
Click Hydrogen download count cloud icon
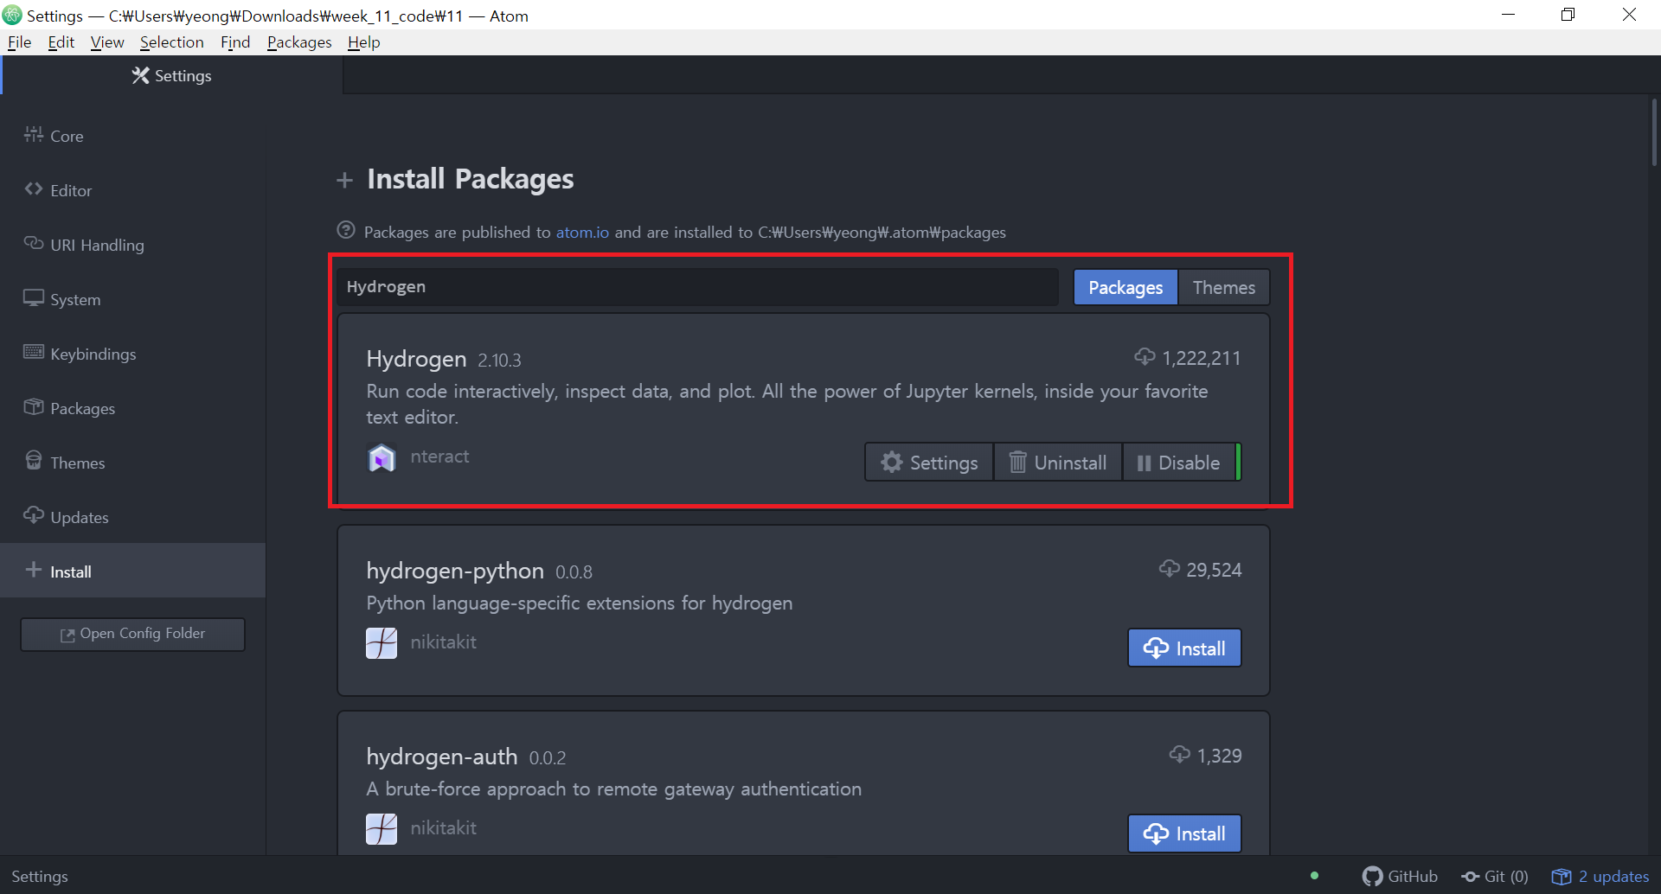click(1145, 356)
